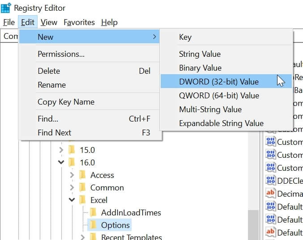Image resolution: width=303 pixels, height=240 pixels.
Task: Select QWORD (64-bit) Value option
Action: 219,95
